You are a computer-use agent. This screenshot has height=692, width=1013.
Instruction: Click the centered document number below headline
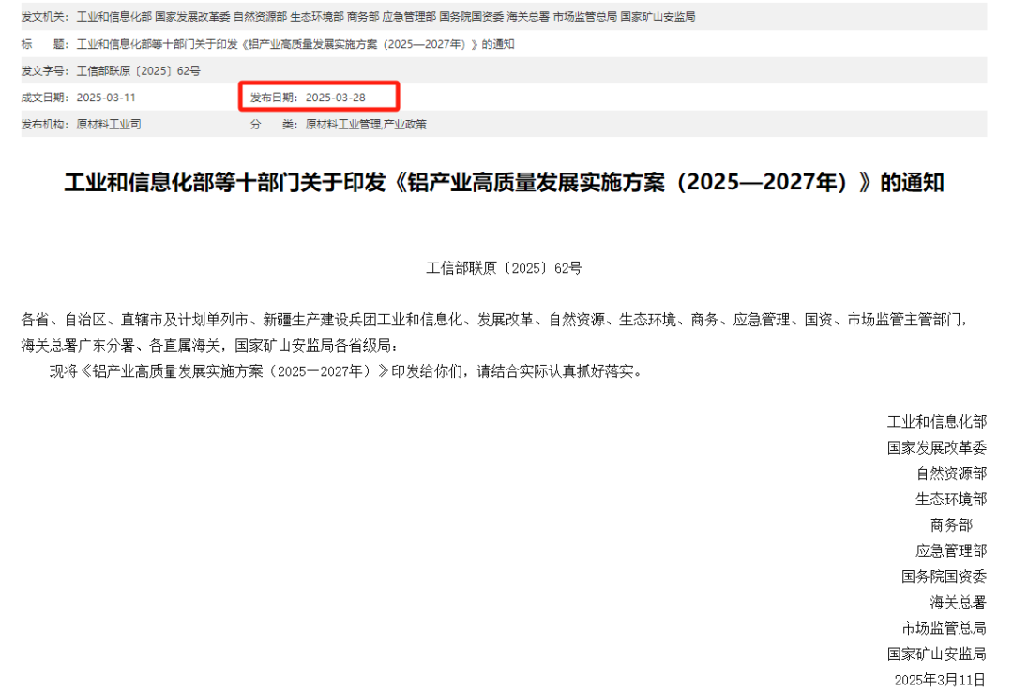click(504, 268)
